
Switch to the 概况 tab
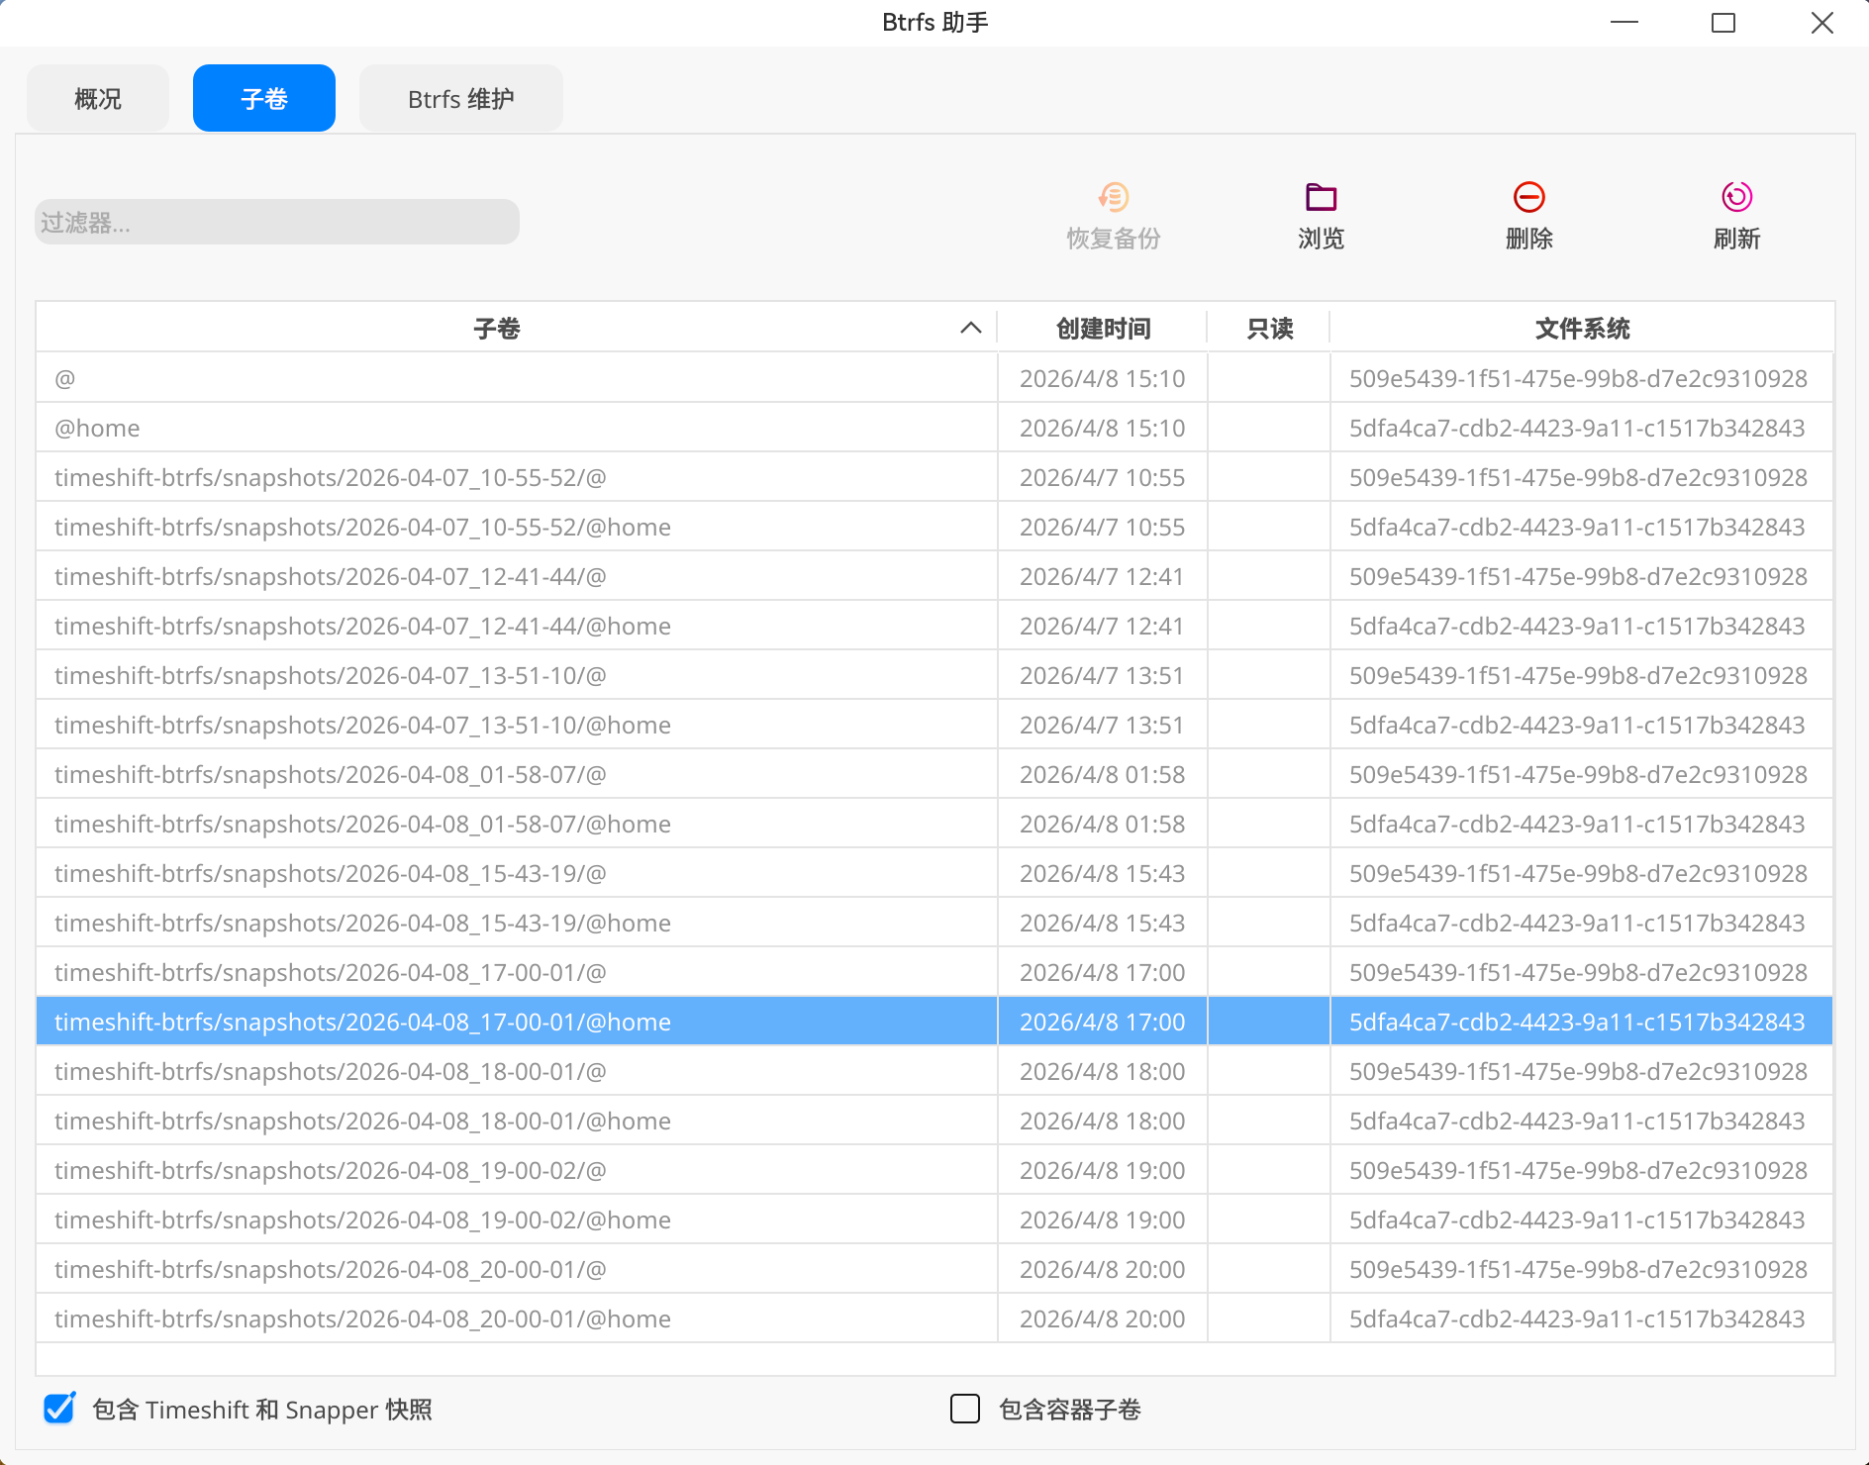(97, 98)
